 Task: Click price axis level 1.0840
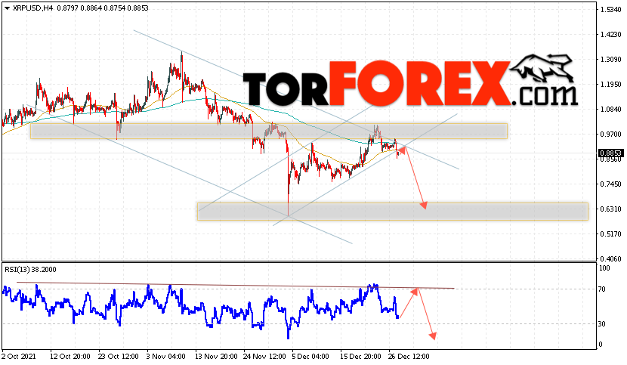click(611, 110)
